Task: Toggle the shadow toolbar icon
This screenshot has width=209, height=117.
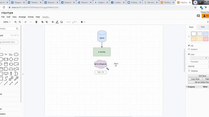Action: (61, 22)
